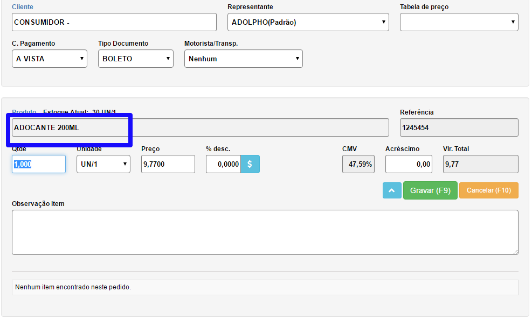Click the blue up-chevron collapse button
The height and width of the screenshot is (320, 532).
coord(392,190)
